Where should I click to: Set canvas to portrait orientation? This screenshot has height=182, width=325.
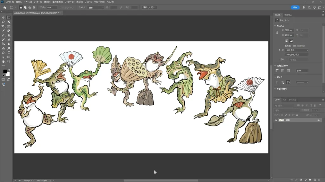tap(287, 41)
